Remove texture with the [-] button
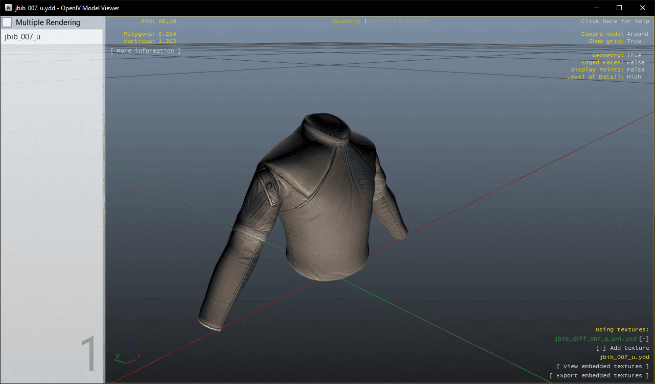Image resolution: width=655 pixels, height=384 pixels. pyautogui.click(x=644, y=339)
